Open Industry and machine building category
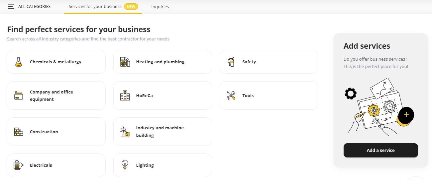This screenshot has width=432, height=181. click(162, 132)
